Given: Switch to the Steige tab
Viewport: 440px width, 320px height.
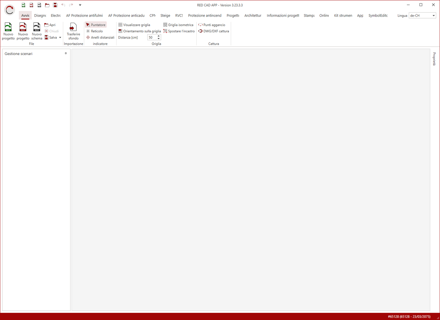Looking at the screenshot, I should (165, 15).
